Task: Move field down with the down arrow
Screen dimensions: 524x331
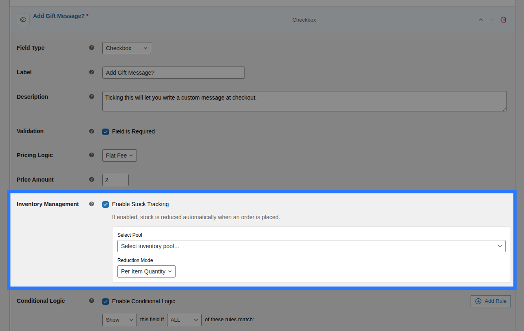Action: click(x=492, y=20)
